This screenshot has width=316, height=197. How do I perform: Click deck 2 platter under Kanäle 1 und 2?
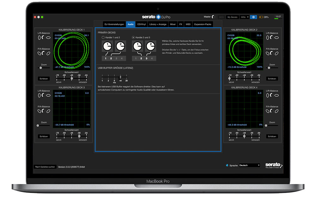[120, 46]
